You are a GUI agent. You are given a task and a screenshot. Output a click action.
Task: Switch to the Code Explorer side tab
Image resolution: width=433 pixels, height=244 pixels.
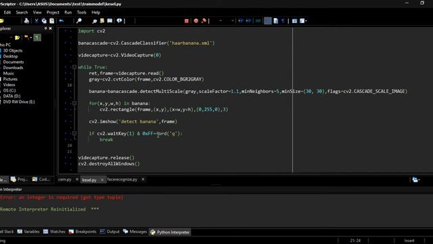(x=41, y=179)
